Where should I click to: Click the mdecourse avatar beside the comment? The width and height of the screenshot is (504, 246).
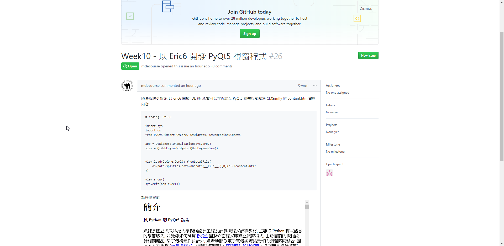[127, 86]
